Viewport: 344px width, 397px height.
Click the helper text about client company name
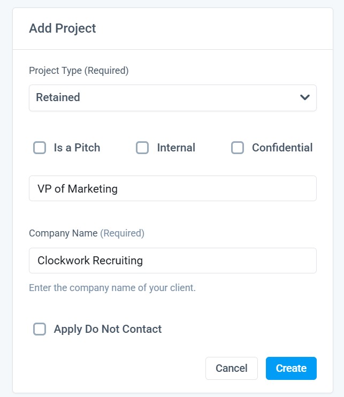[112, 288]
